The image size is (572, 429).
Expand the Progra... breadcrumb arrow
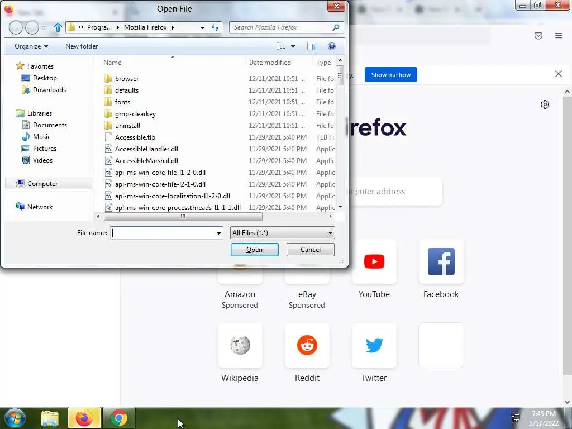[117, 27]
